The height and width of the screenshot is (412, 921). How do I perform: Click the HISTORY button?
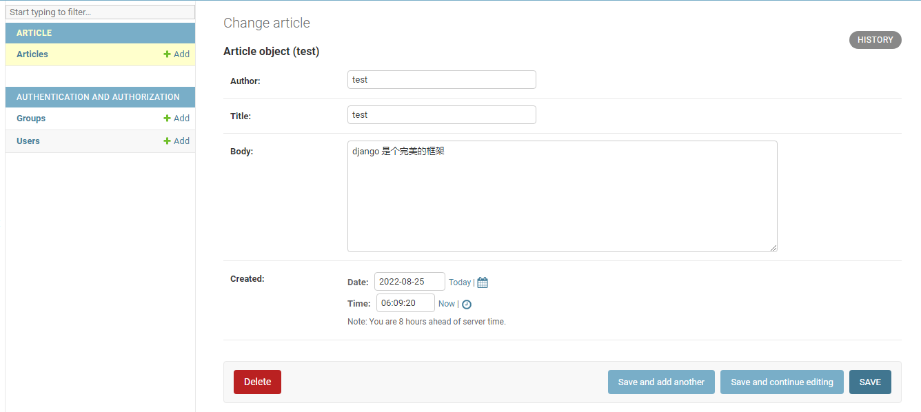(x=876, y=40)
